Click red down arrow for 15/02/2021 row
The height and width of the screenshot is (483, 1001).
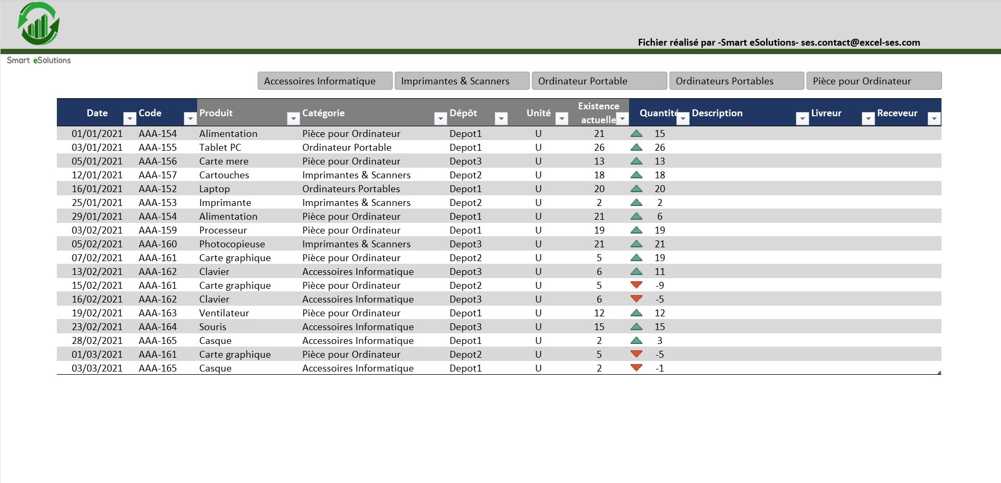[x=636, y=285]
